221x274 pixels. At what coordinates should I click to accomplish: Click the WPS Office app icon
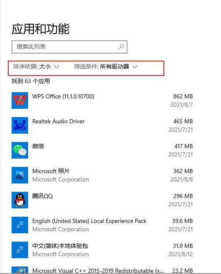[x=20, y=100]
